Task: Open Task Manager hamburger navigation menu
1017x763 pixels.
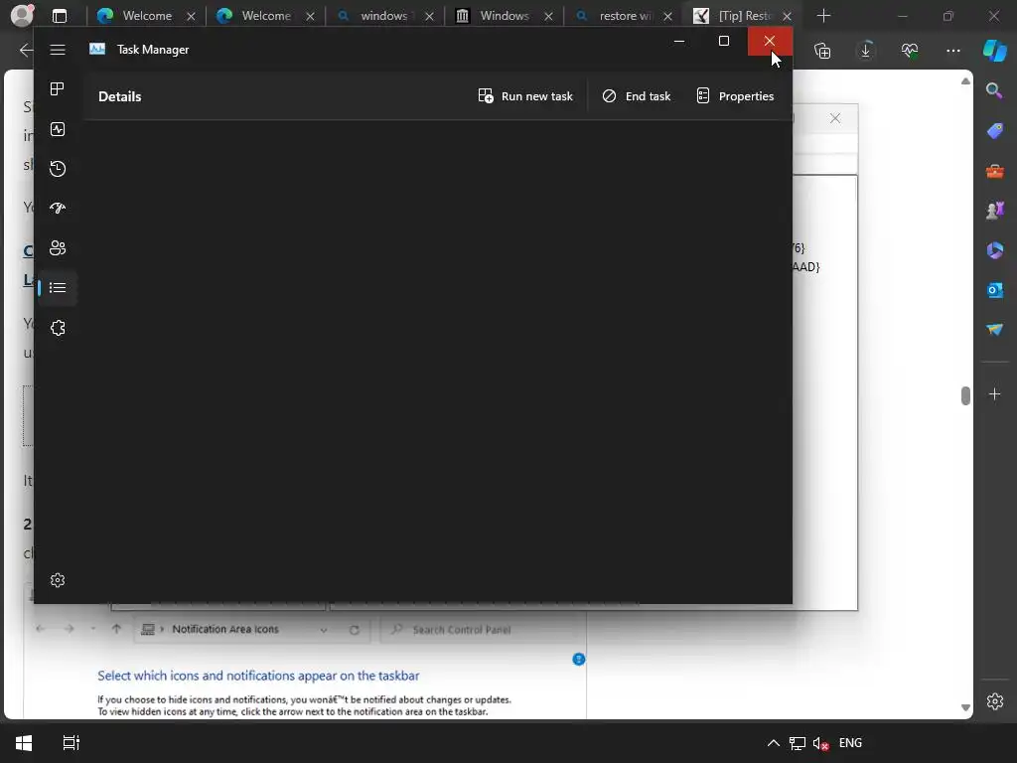Action: [58, 50]
